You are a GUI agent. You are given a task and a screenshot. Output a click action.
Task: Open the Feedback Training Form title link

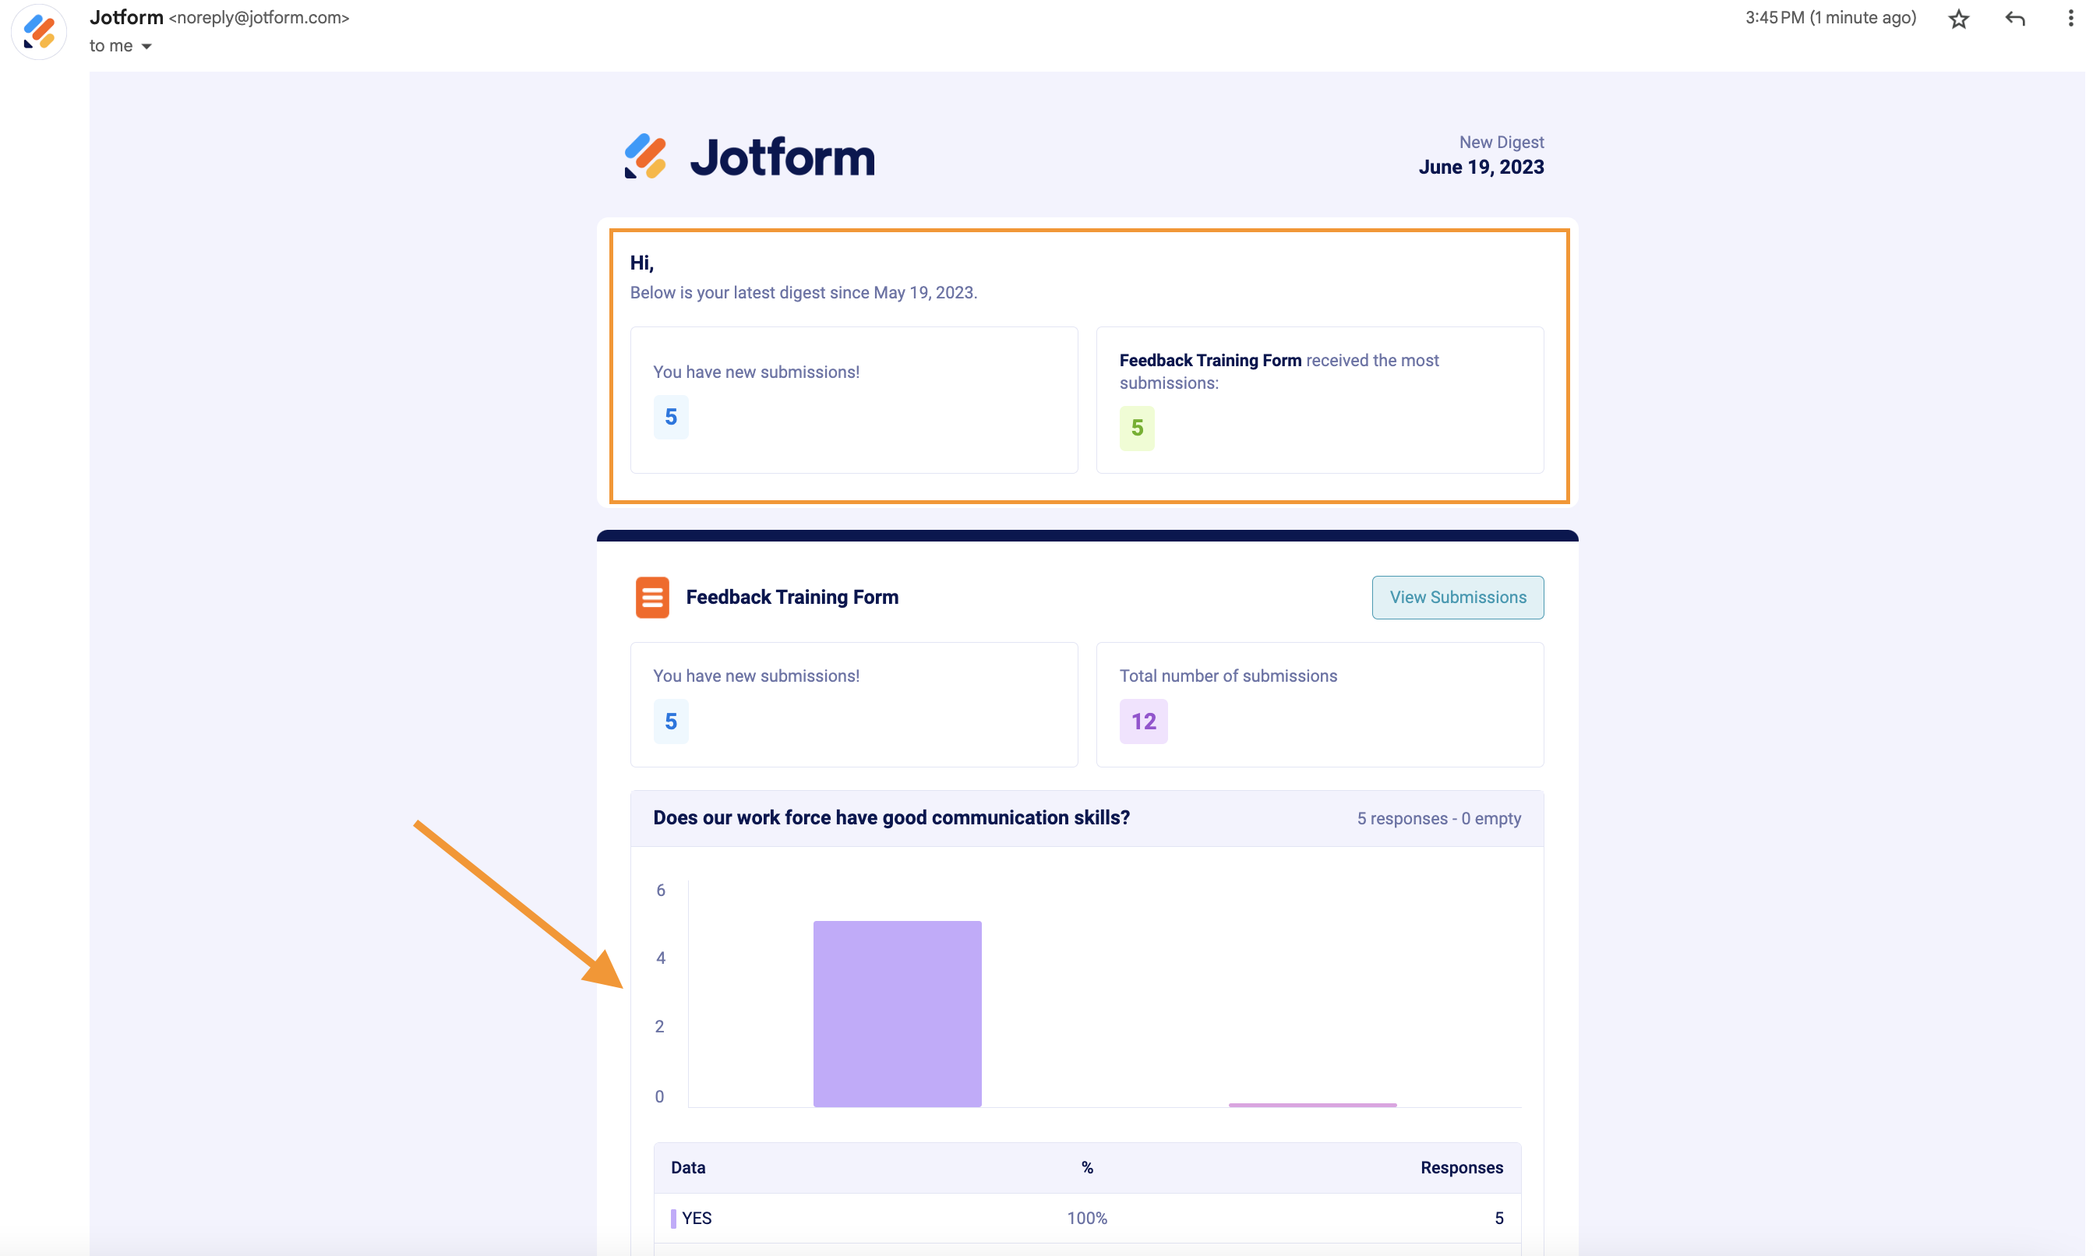click(792, 598)
